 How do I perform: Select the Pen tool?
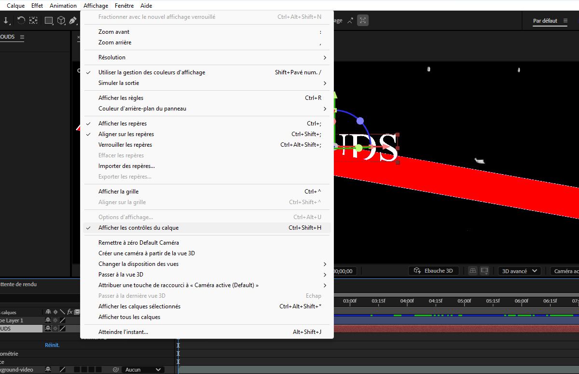point(73,21)
